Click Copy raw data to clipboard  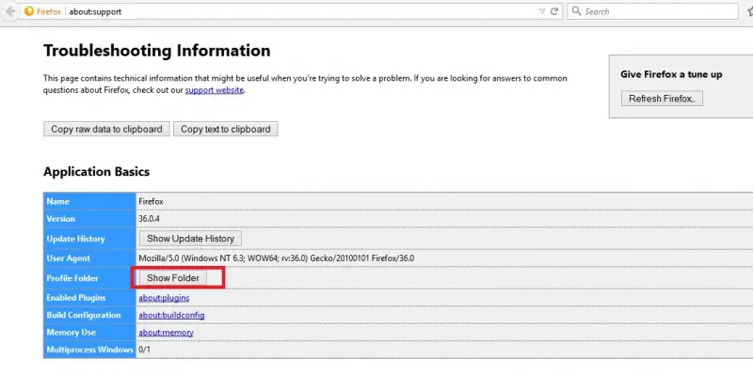pos(106,129)
